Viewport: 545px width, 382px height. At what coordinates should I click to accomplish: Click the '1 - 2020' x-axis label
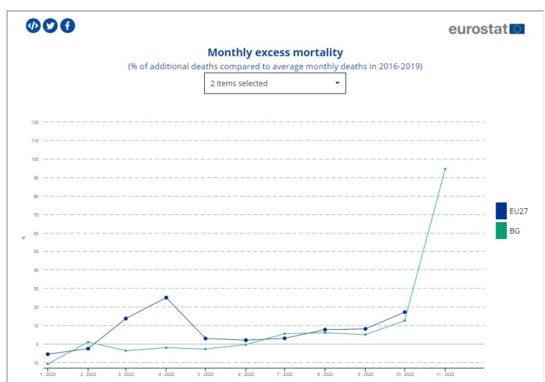(48, 374)
